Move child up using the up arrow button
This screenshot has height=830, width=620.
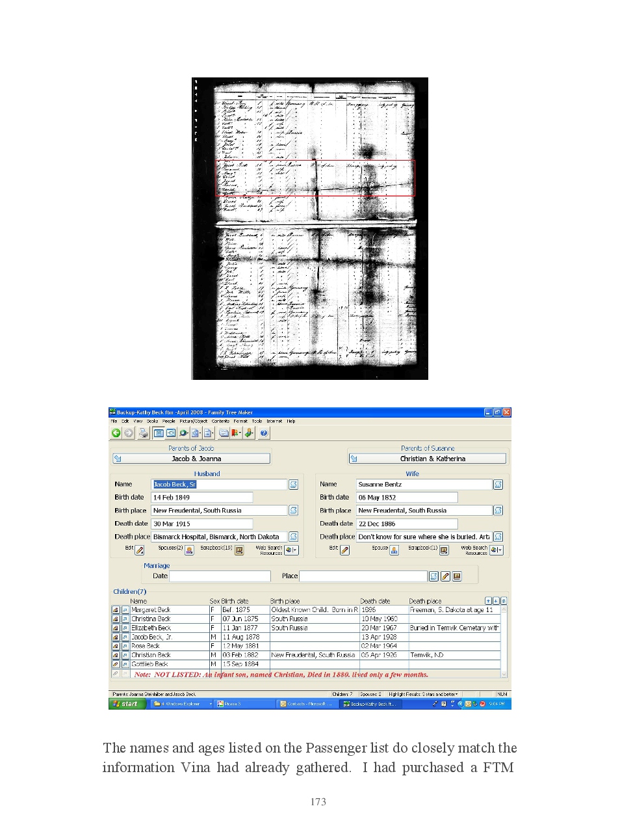[x=488, y=601]
